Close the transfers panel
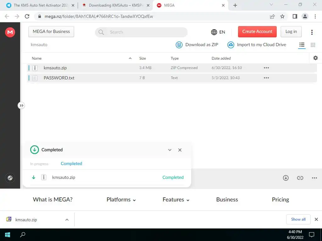This screenshot has height=241, width=322. 180,150
